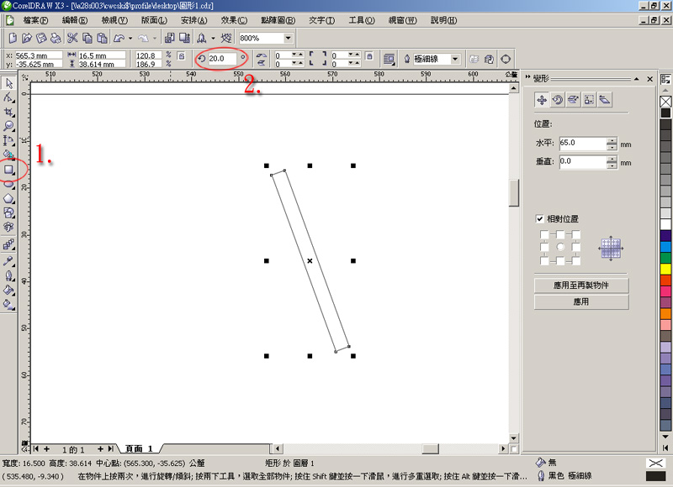Image resolution: width=673 pixels, height=487 pixels.
Task: Click the Save toolbar icon
Action: point(41,38)
